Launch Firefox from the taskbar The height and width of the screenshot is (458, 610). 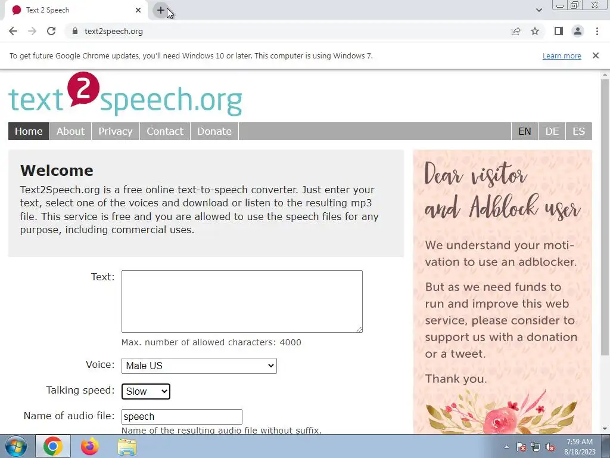(x=89, y=446)
